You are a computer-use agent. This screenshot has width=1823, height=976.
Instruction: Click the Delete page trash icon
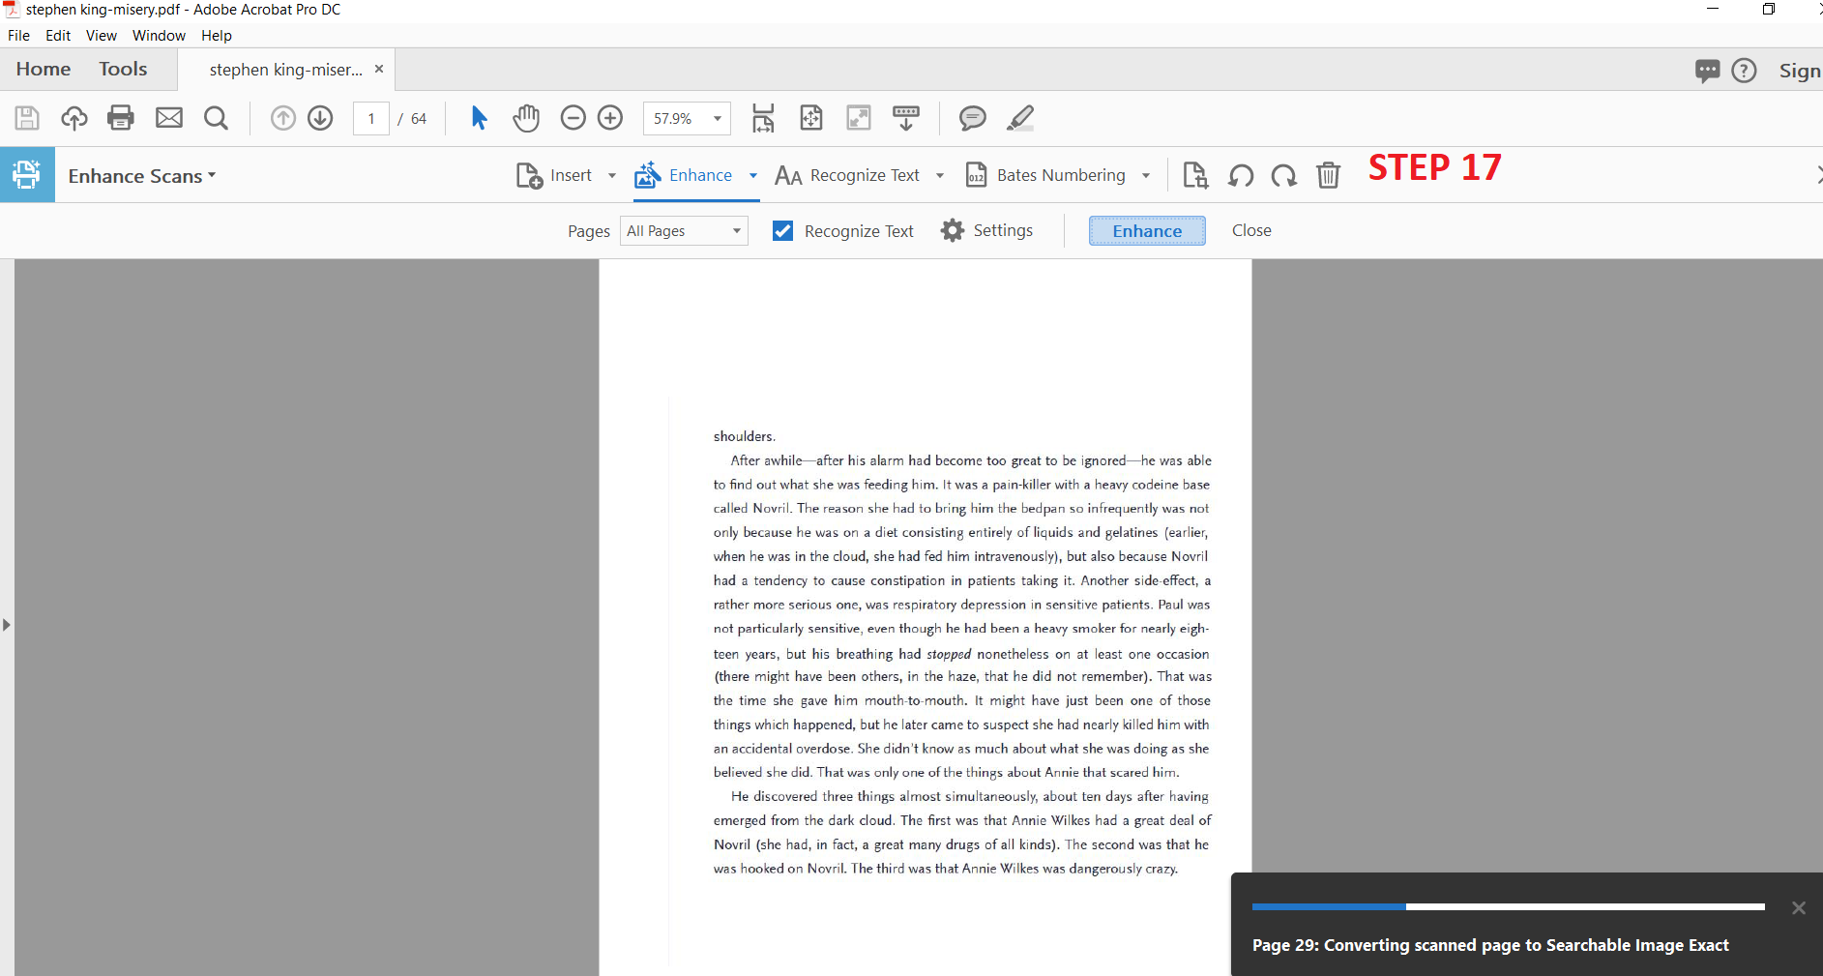point(1328,175)
